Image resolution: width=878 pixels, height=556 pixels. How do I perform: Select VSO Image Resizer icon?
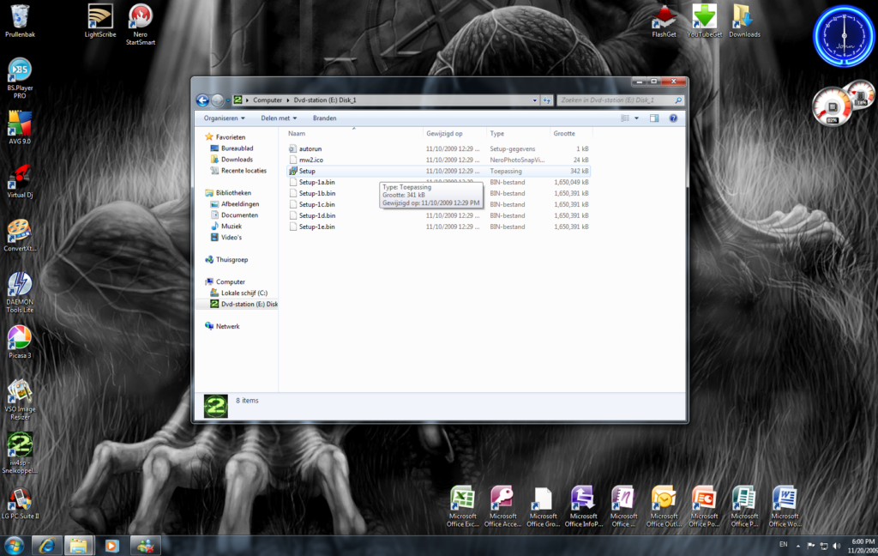tap(20, 400)
